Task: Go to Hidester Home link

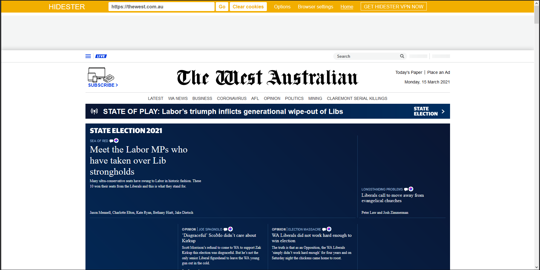Action: click(x=347, y=7)
